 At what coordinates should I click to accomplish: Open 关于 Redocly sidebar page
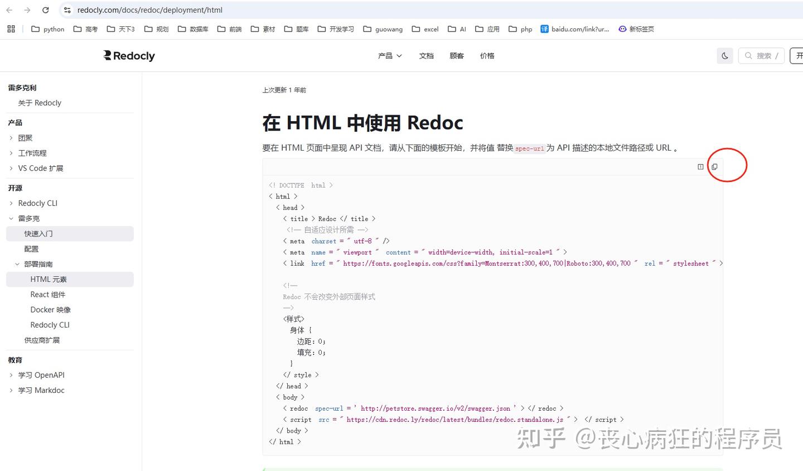point(40,103)
